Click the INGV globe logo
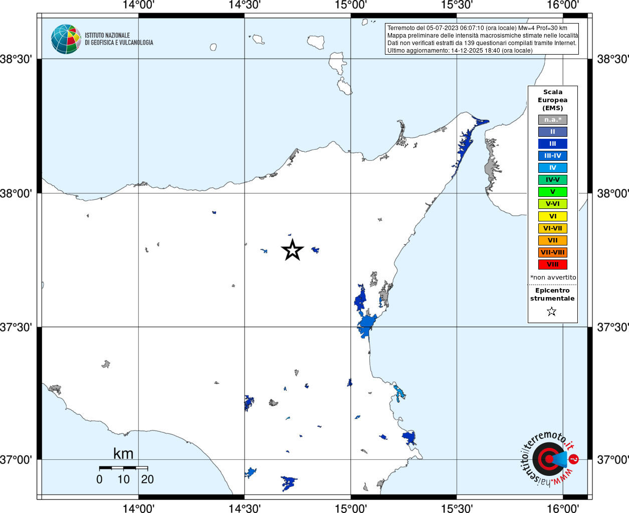Screen dimensions: 629x513 pos(66,39)
